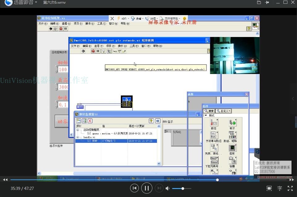
Task: Click the red X delete probe icon
Action: 90,121
